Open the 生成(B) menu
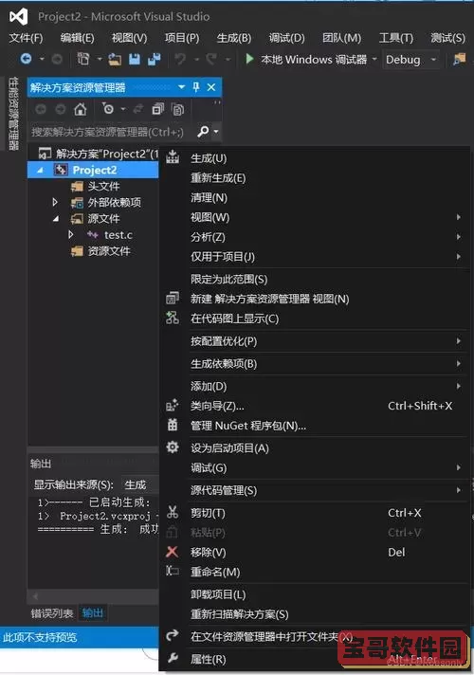 234,38
